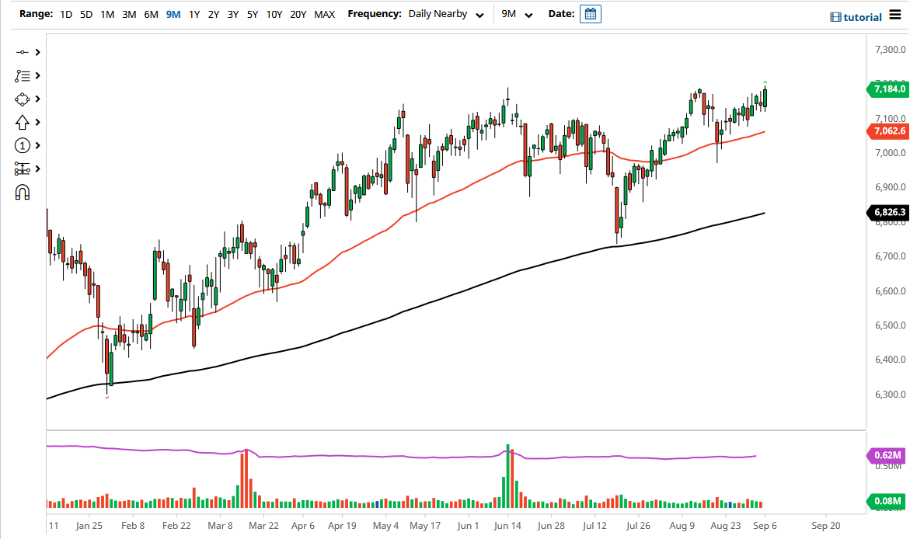Click the 0.62M volume indicator label

[x=887, y=457]
